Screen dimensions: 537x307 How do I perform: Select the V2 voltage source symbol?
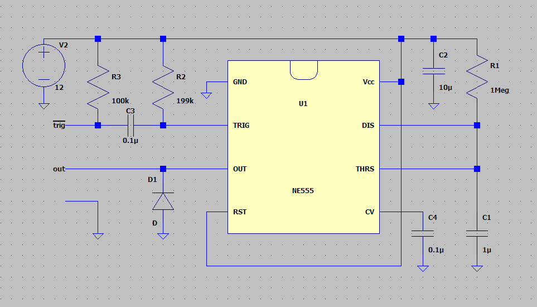(x=44, y=65)
